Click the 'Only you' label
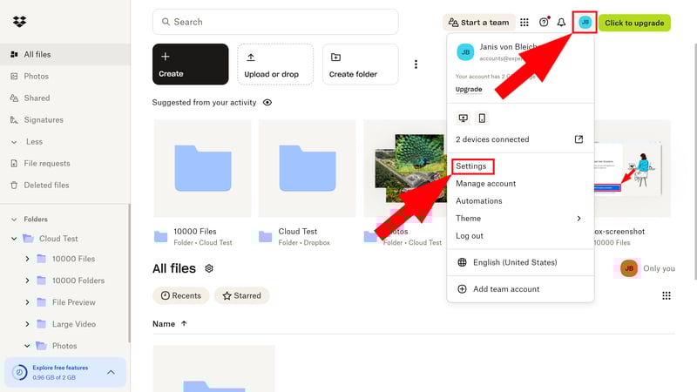This screenshot has height=392, width=697. 659,268
